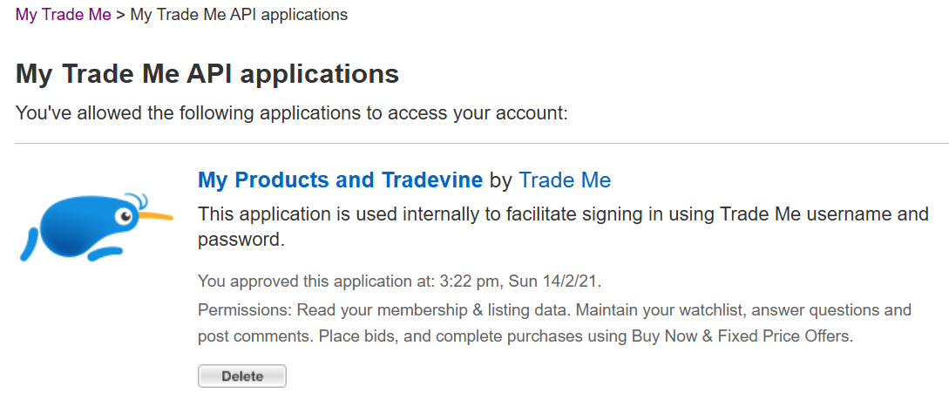Click the 'Buy Now & Fixed Price Offers' text
Image resolution: width=949 pixels, height=407 pixels.
pos(741,336)
